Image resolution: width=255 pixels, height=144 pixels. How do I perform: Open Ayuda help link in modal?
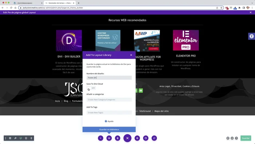tap(109, 121)
